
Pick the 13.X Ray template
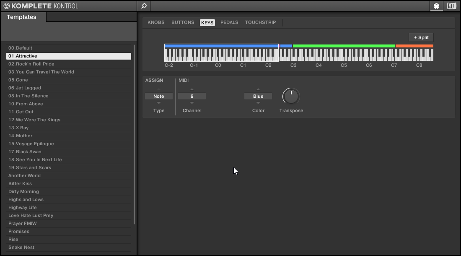pyautogui.click(x=69, y=128)
